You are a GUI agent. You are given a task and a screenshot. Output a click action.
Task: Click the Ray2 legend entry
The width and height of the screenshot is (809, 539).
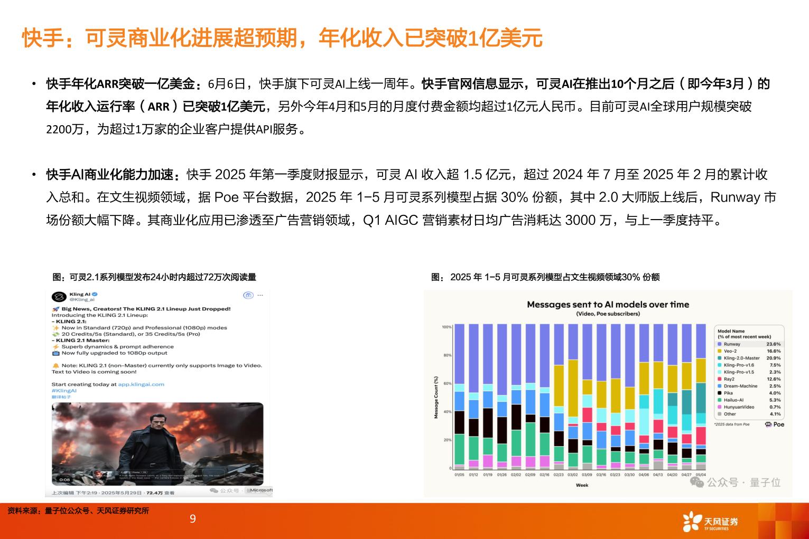[729, 379]
